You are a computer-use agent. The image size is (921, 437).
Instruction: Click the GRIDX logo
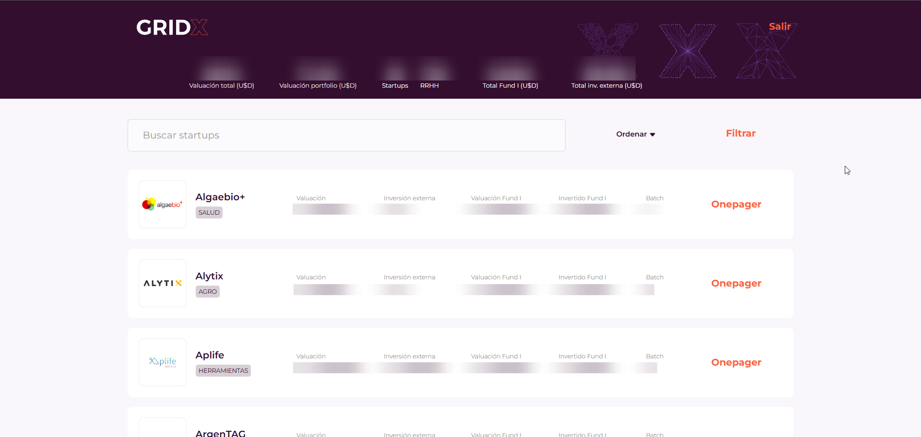click(x=172, y=27)
